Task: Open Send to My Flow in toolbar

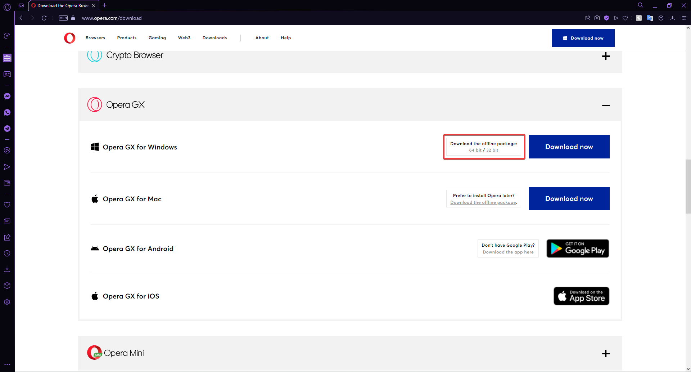Action: (616, 18)
